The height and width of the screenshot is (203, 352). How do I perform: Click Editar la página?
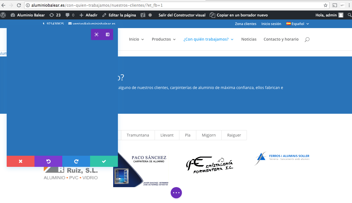(x=119, y=15)
